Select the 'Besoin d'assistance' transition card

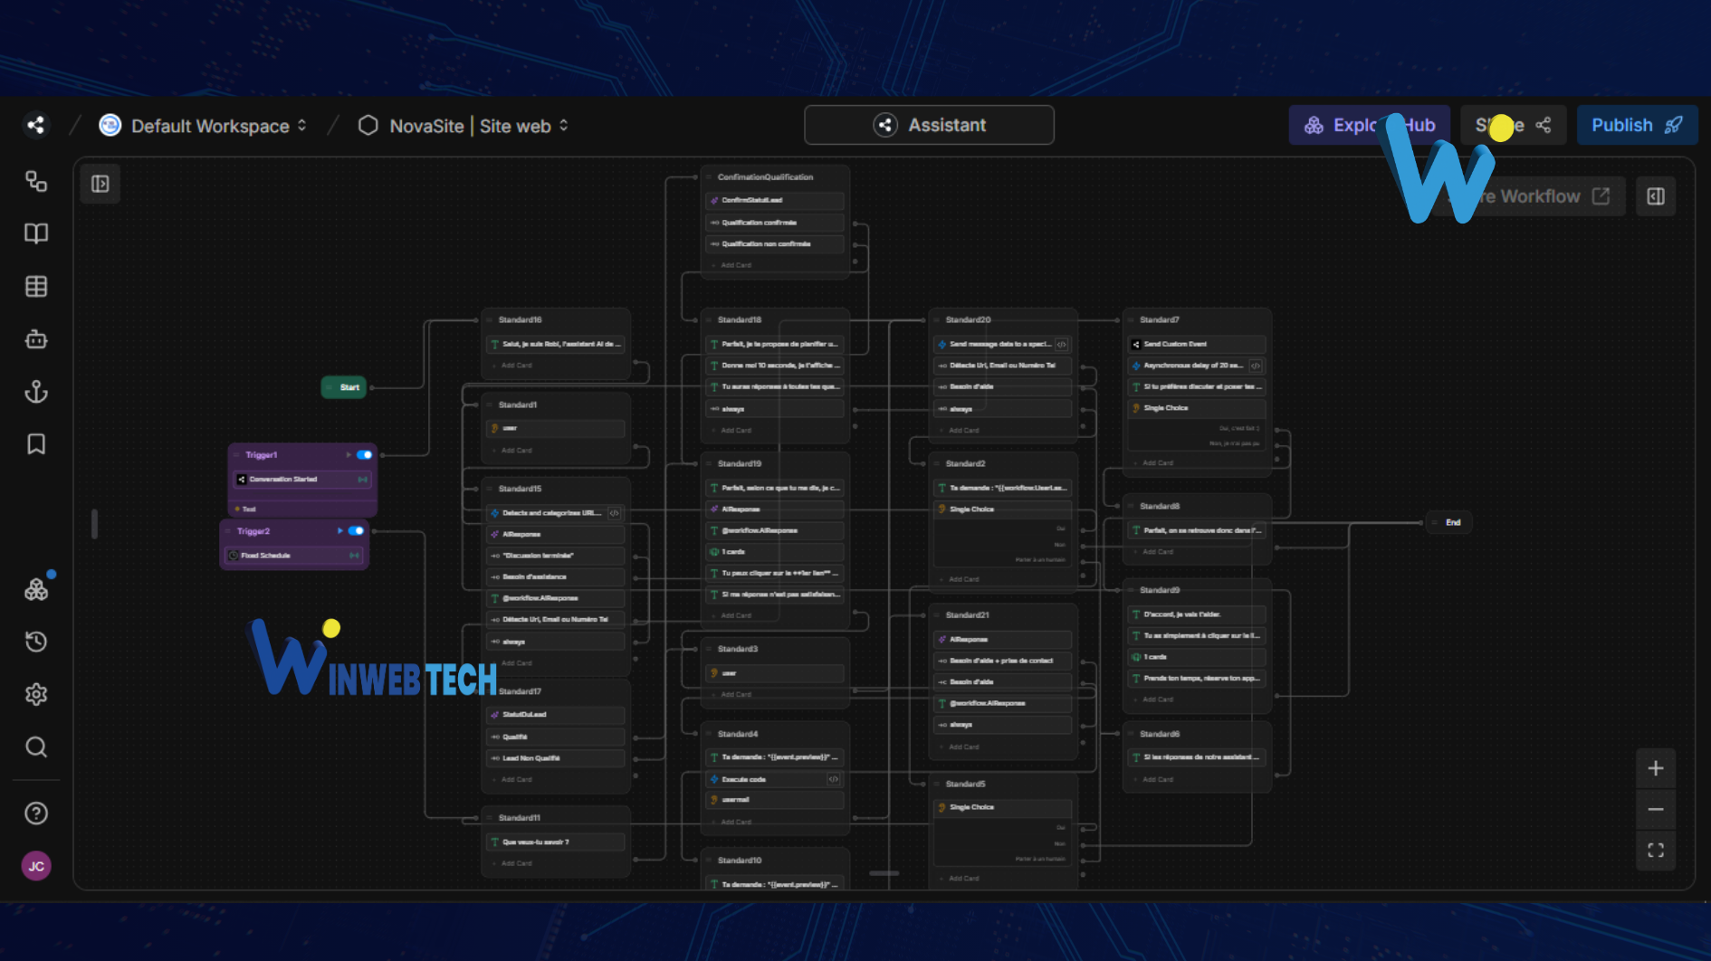point(556,576)
